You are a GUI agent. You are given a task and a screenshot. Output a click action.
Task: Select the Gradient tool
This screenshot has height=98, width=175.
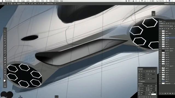(x=5, y=57)
